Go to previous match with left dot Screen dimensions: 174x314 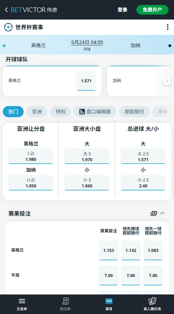(4, 46)
